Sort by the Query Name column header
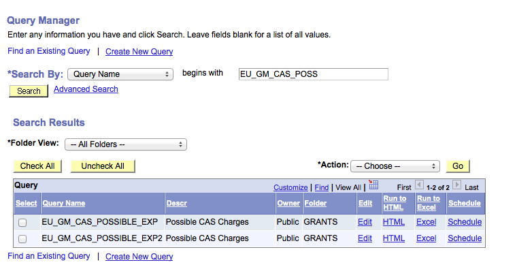 [x=64, y=204]
